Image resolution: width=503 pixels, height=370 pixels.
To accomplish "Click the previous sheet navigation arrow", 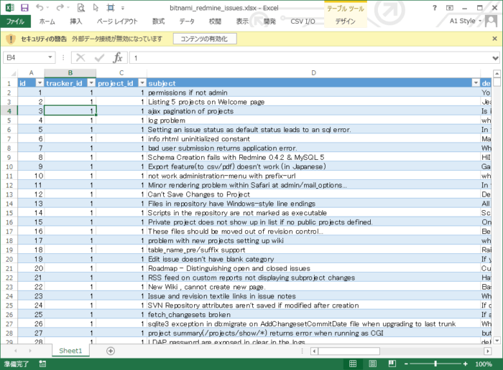I will click(x=16, y=351).
